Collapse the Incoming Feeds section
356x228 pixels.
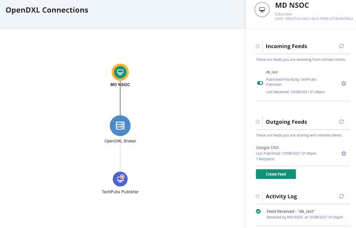click(x=258, y=46)
